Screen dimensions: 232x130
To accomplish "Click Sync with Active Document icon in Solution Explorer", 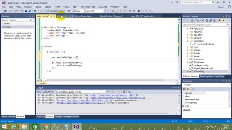I will pos(203,21).
